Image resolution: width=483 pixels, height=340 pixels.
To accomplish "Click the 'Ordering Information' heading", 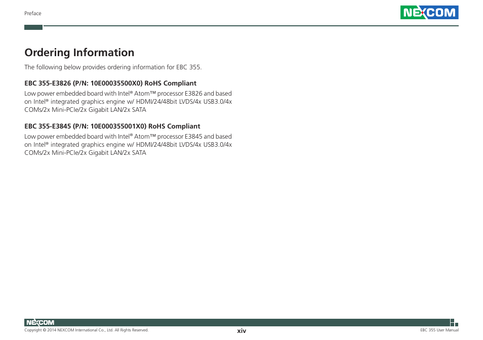I will 79,52.
